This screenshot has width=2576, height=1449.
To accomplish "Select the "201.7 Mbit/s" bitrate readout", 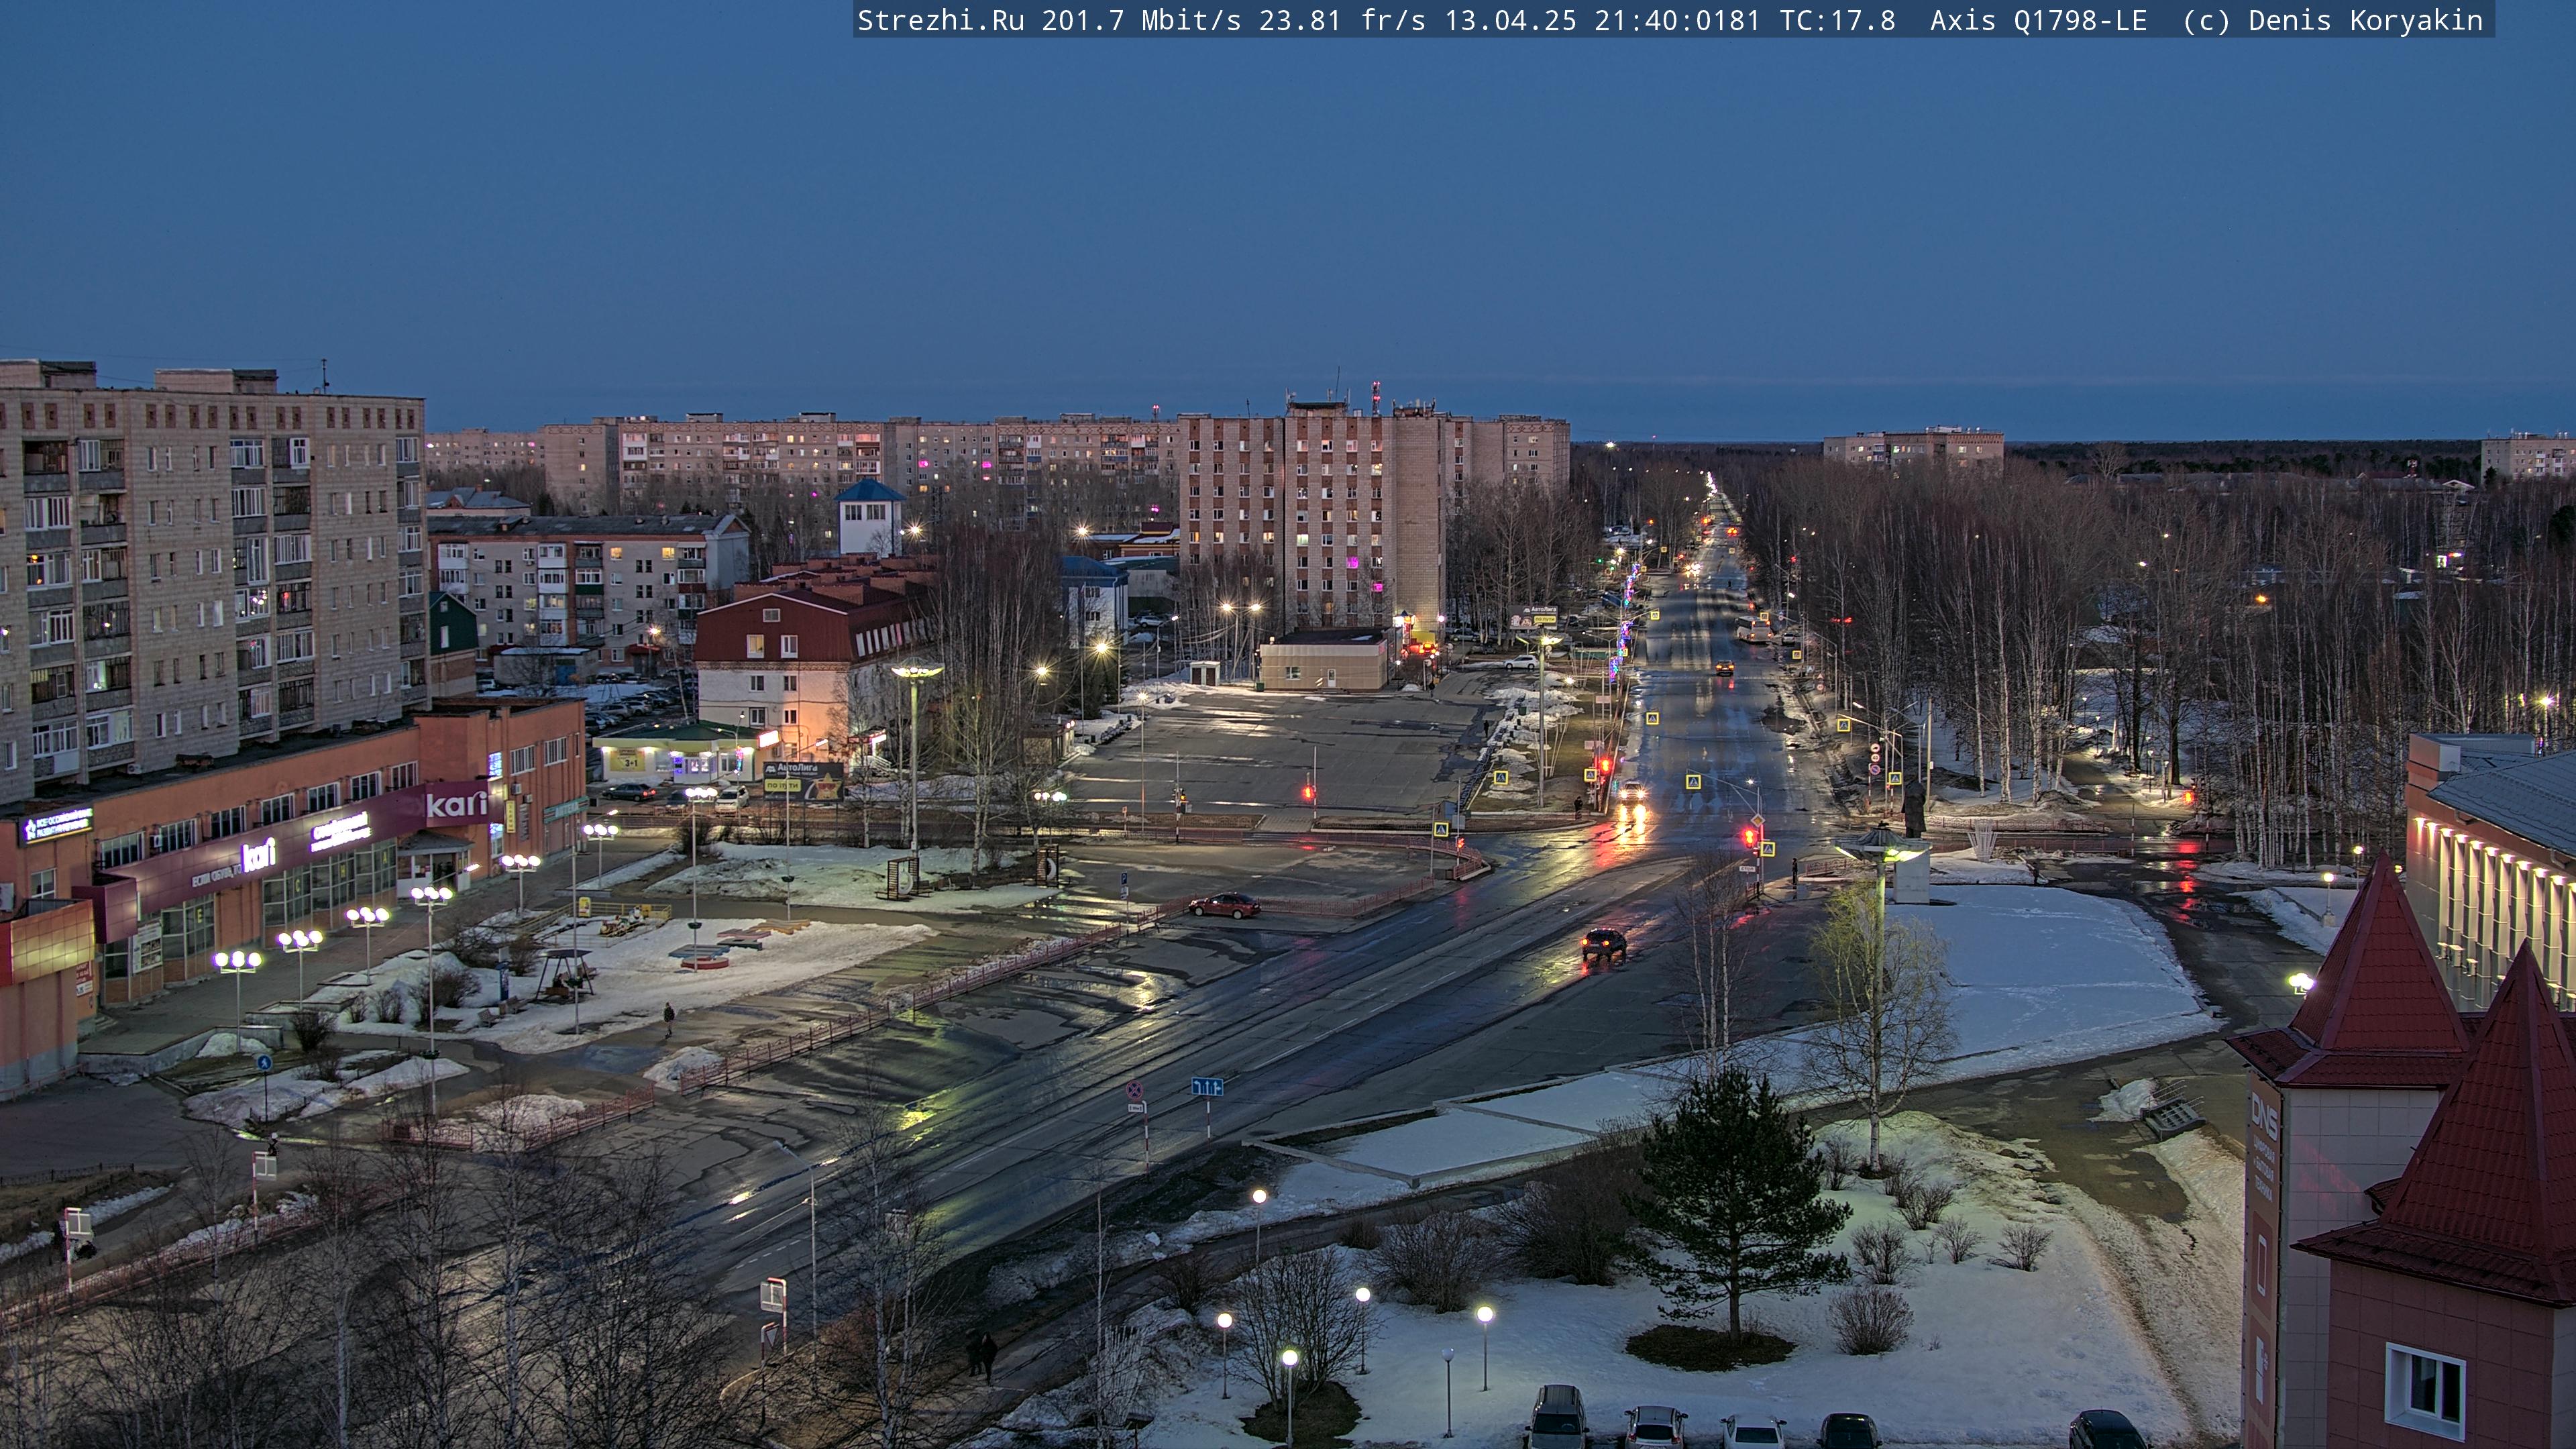I will pyautogui.click(x=1141, y=21).
